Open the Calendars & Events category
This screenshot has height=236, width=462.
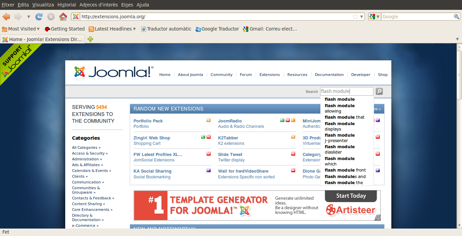[91, 171]
